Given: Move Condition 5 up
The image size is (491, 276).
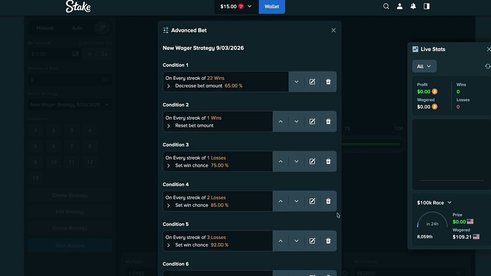Looking at the screenshot, I should (x=280, y=241).
